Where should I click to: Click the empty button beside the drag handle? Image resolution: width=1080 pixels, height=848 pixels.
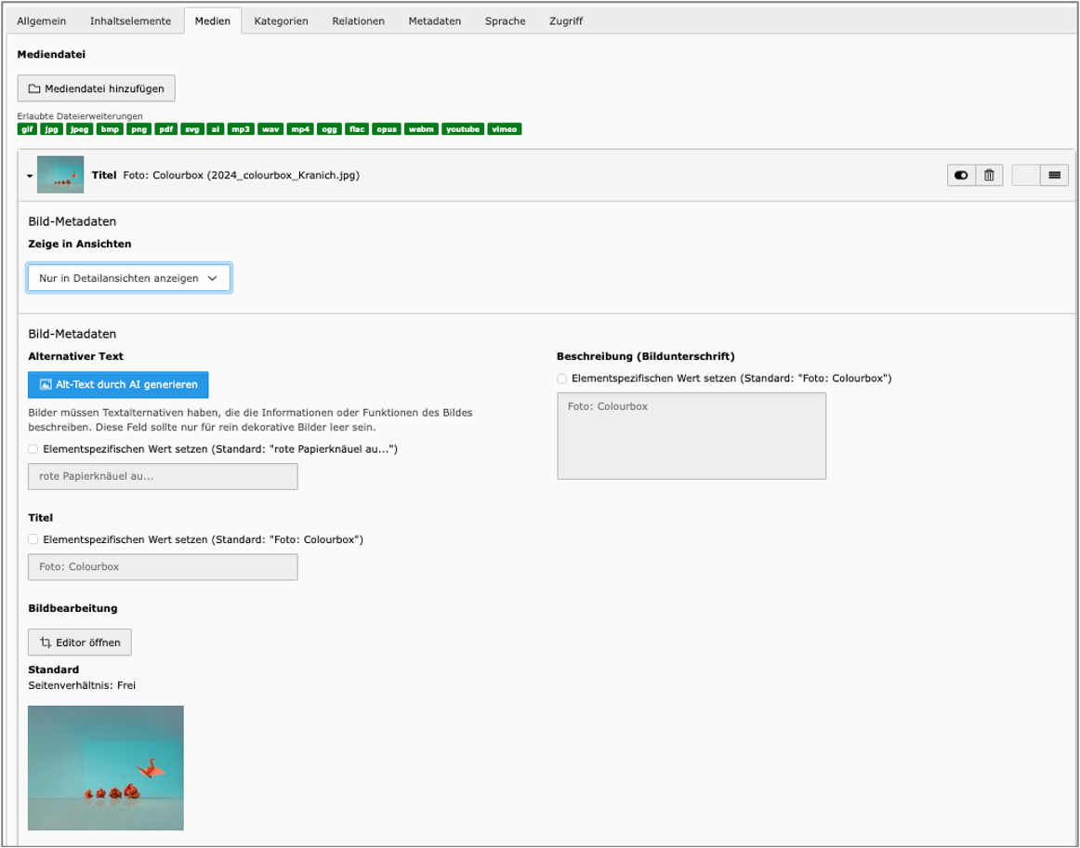(1026, 176)
